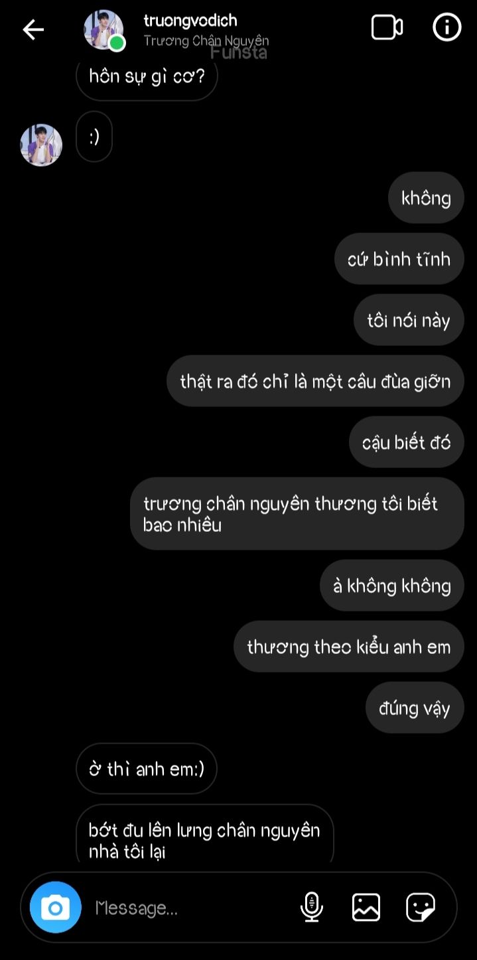The image size is (477, 960).
Task: Tap the small avatar beside the smiley message
Action: pos(41,145)
